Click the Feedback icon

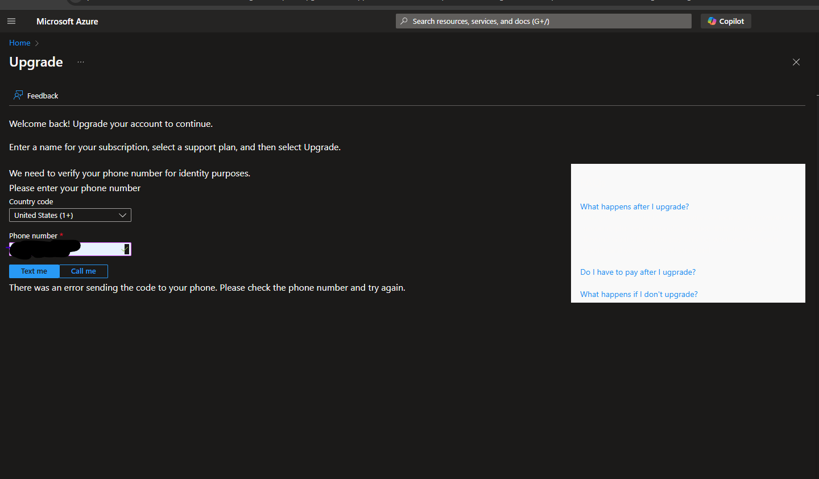[x=18, y=95]
